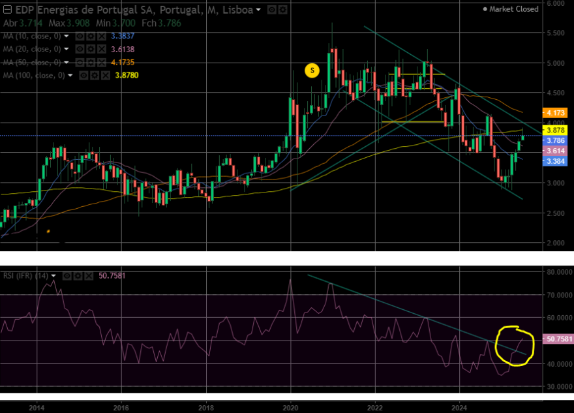Image resolution: width=574 pixels, height=413 pixels.
Task: Click the yellow S event marker
Action: click(312, 70)
